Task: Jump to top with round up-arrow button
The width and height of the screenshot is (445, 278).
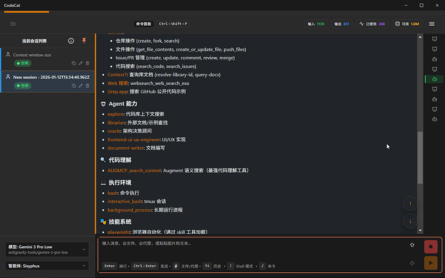Action: click(410, 204)
